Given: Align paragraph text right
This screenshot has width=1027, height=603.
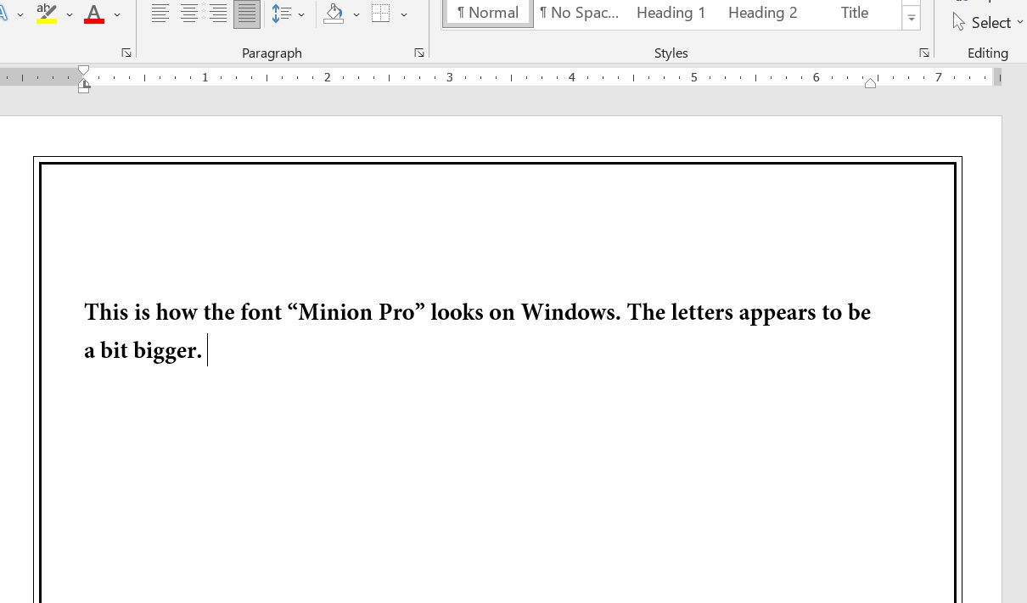Looking at the screenshot, I should [x=218, y=14].
